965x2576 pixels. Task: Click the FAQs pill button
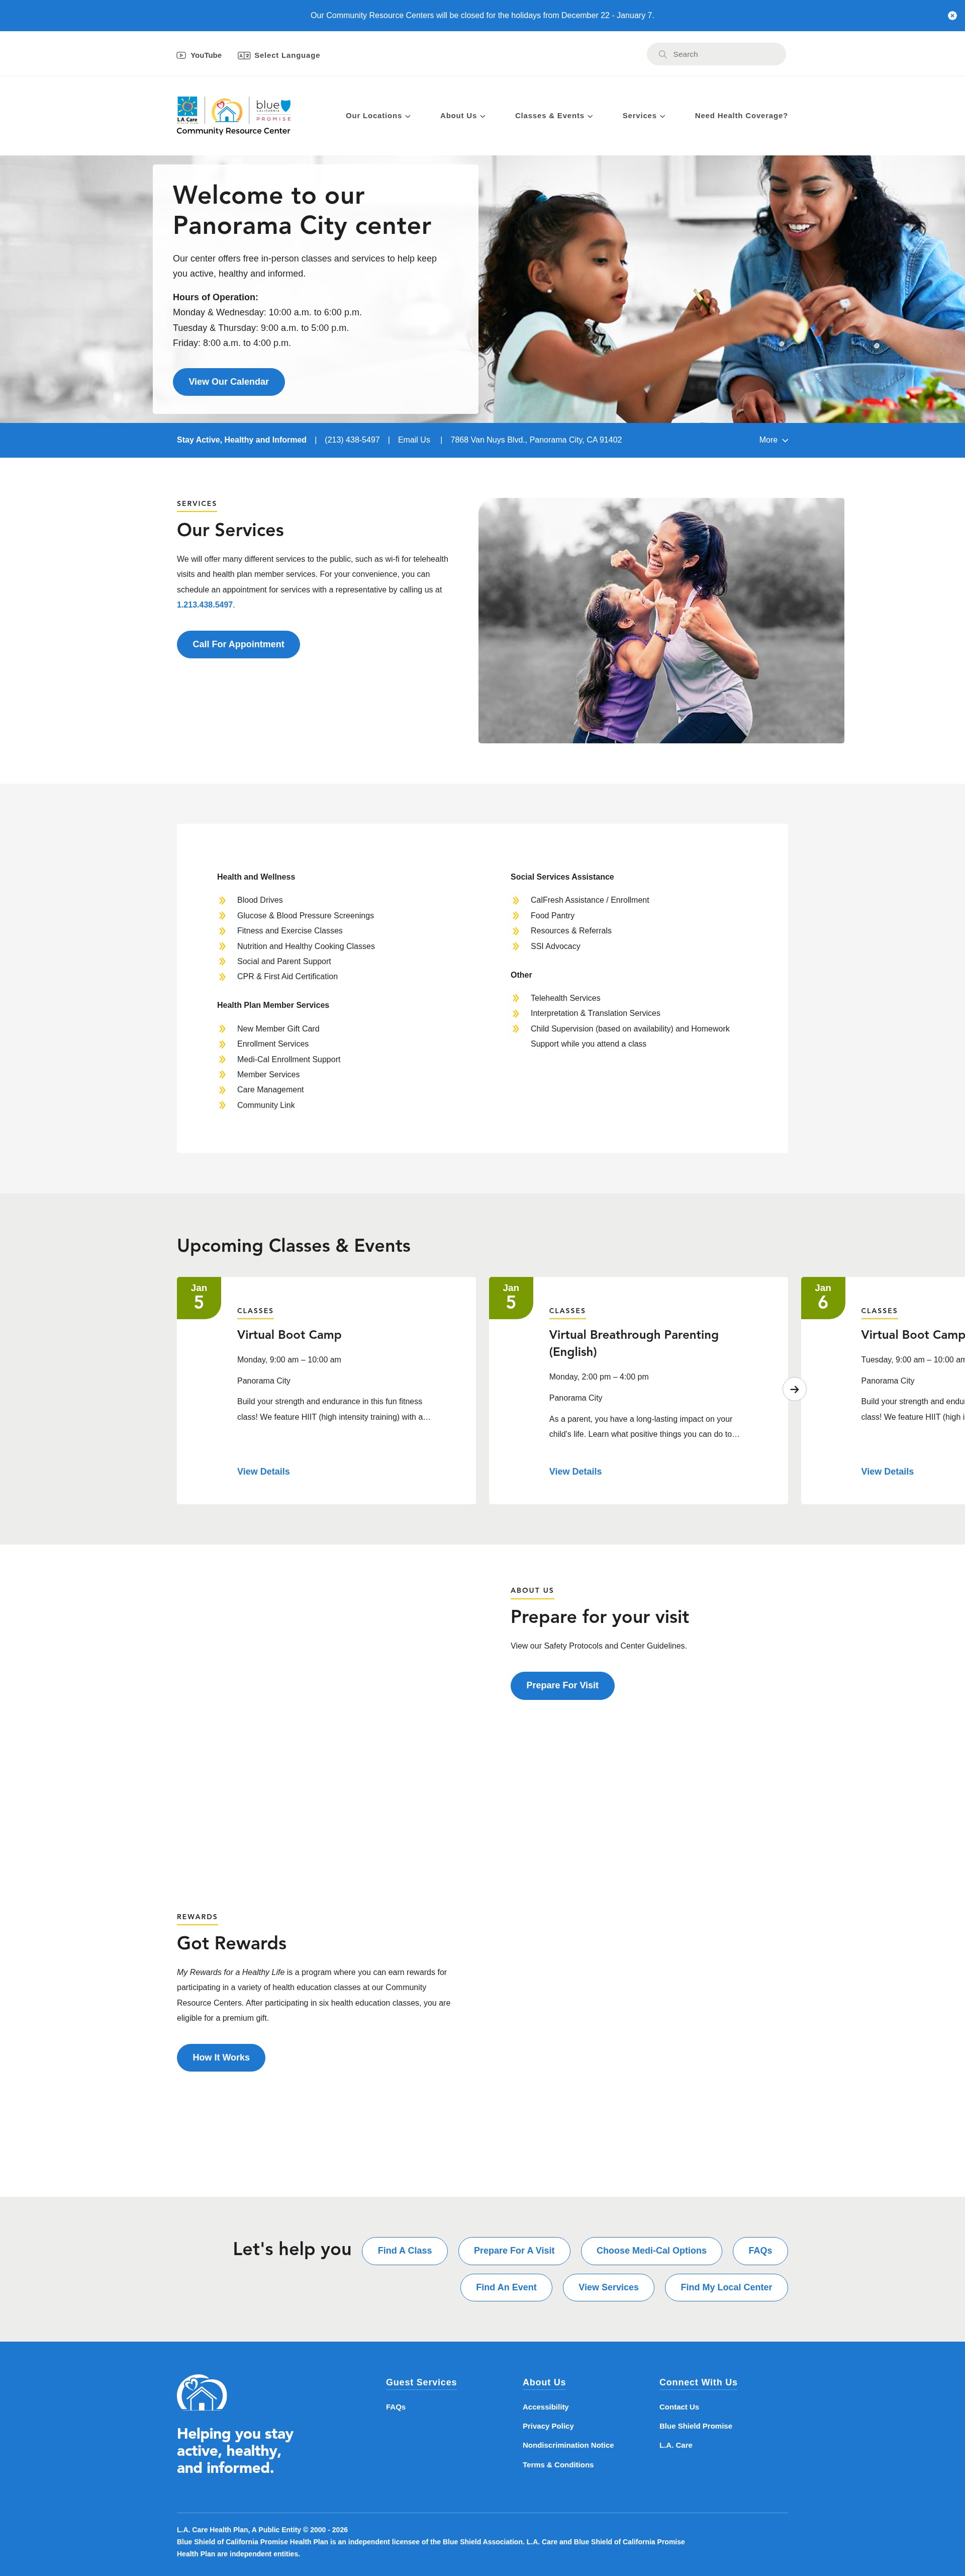pos(760,2250)
